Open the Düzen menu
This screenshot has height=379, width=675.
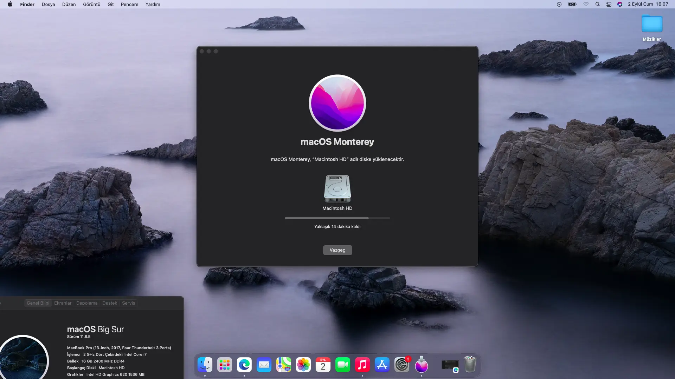click(x=69, y=4)
